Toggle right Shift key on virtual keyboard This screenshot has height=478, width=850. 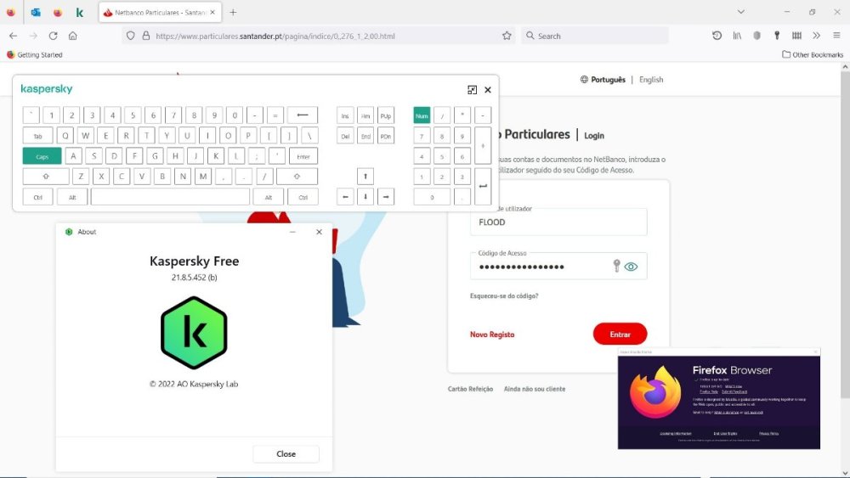297,177
